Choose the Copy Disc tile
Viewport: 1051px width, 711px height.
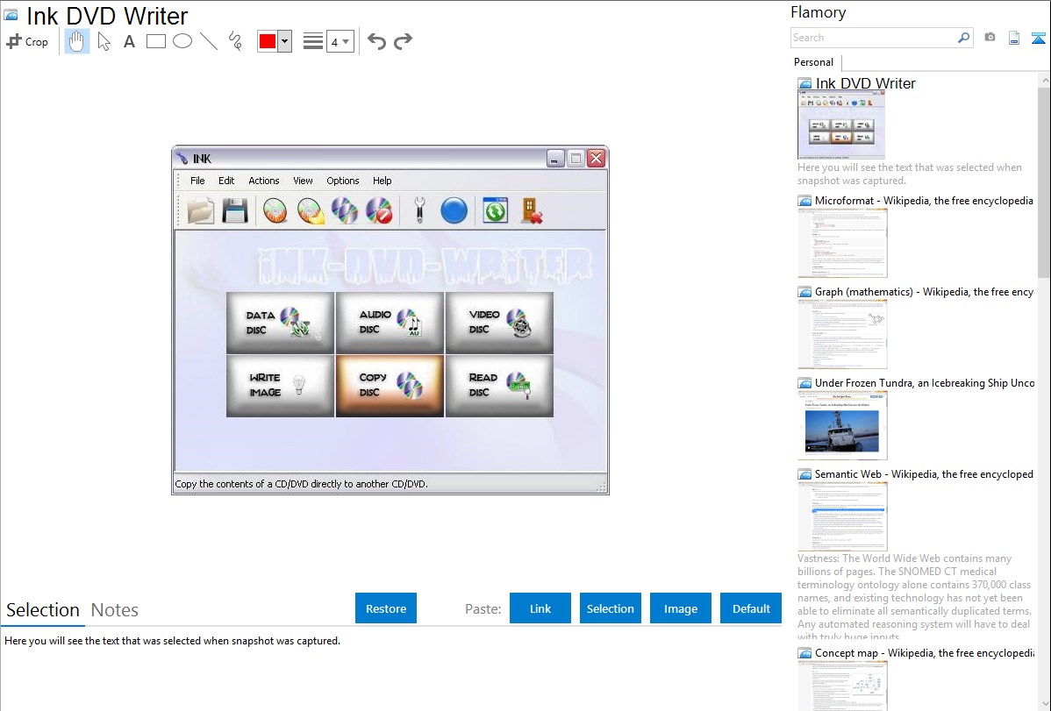390,386
